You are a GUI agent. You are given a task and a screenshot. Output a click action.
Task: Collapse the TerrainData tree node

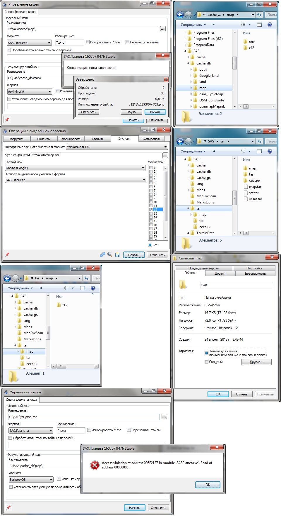tap(189, 233)
